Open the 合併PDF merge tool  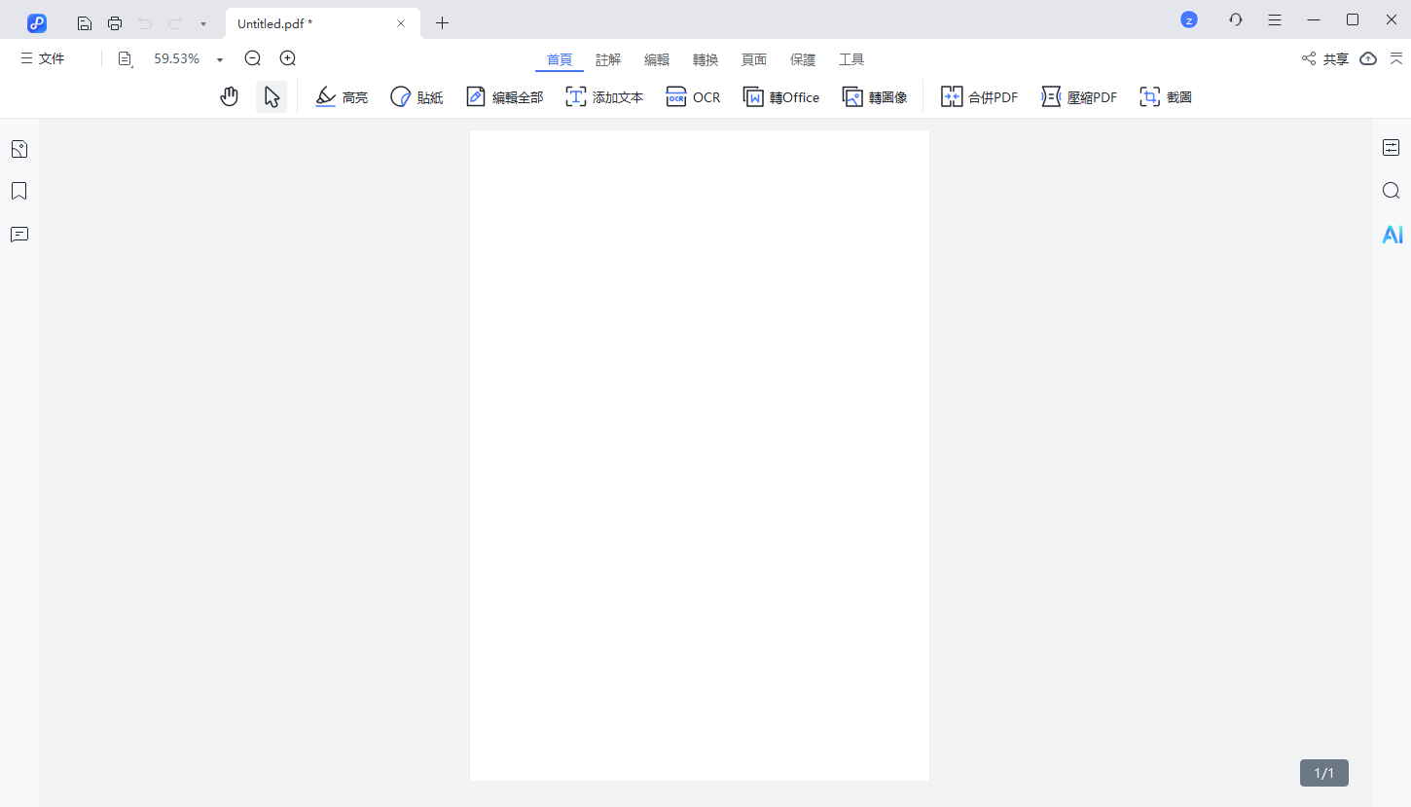pos(979,97)
